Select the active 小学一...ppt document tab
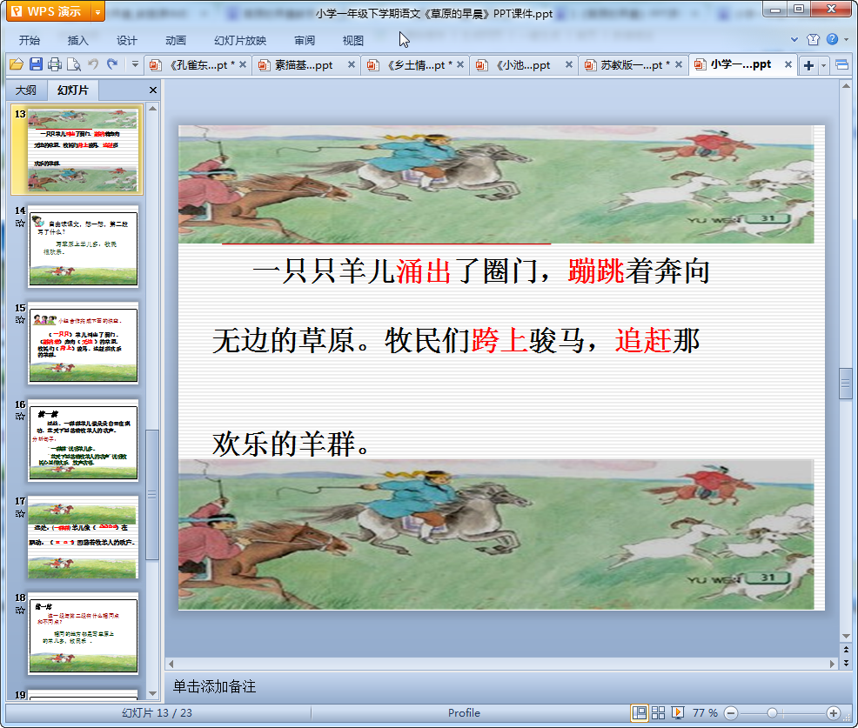The height and width of the screenshot is (728, 858). click(741, 64)
